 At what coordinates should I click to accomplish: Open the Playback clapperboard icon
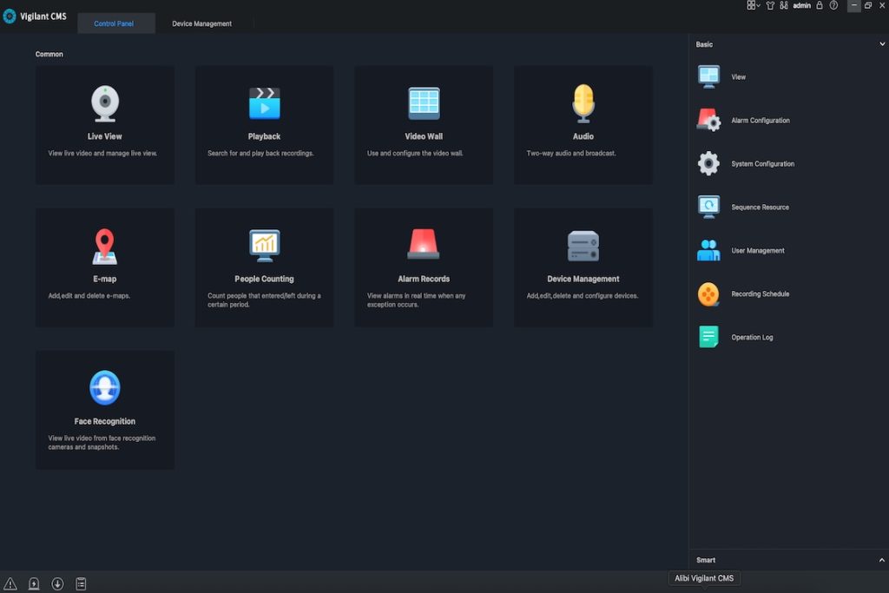click(x=264, y=103)
